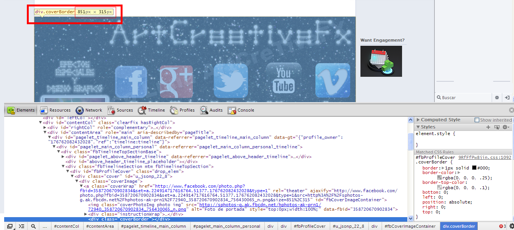Switch to the Resources panel
This screenshot has width=514, height=230.
click(x=55, y=110)
